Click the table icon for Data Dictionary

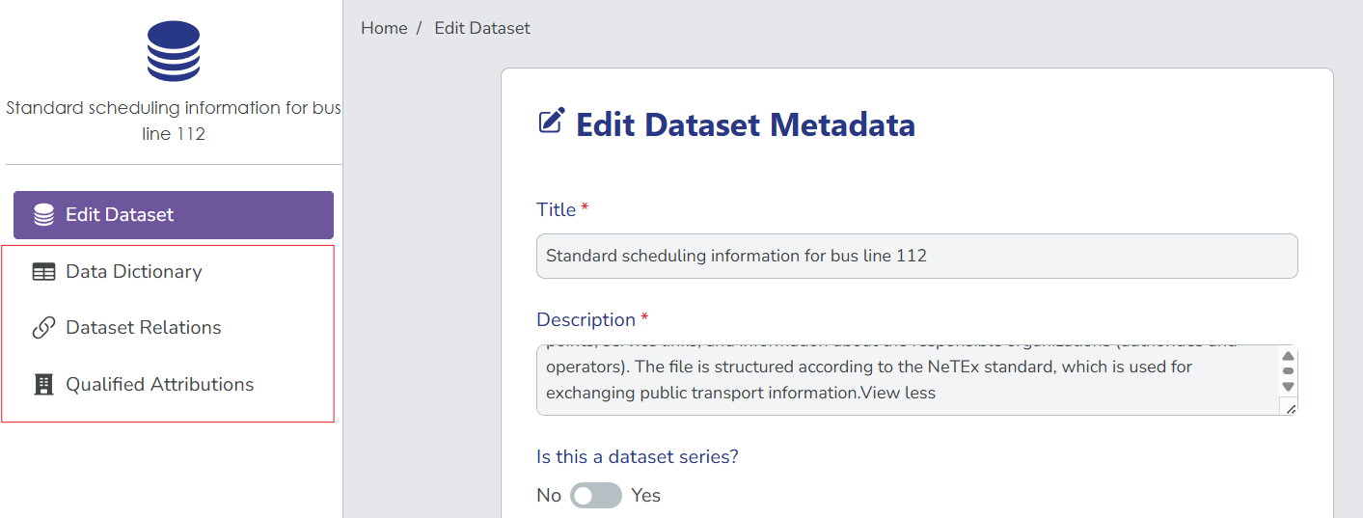(43, 272)
